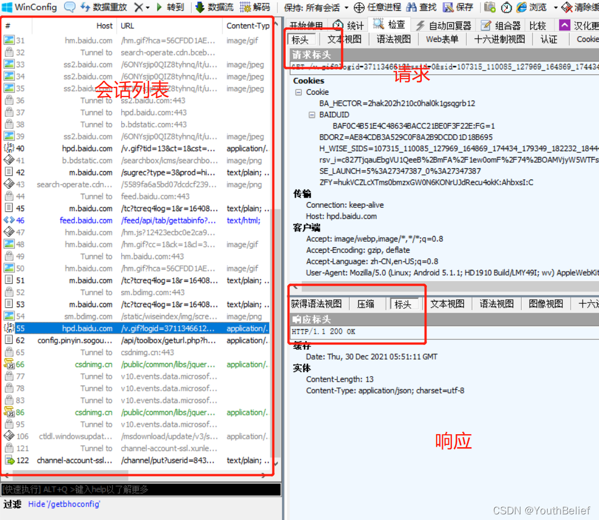Click the X remove sessions icon
This screenshot has height=520, width=599.
click(x=139, y=7)
